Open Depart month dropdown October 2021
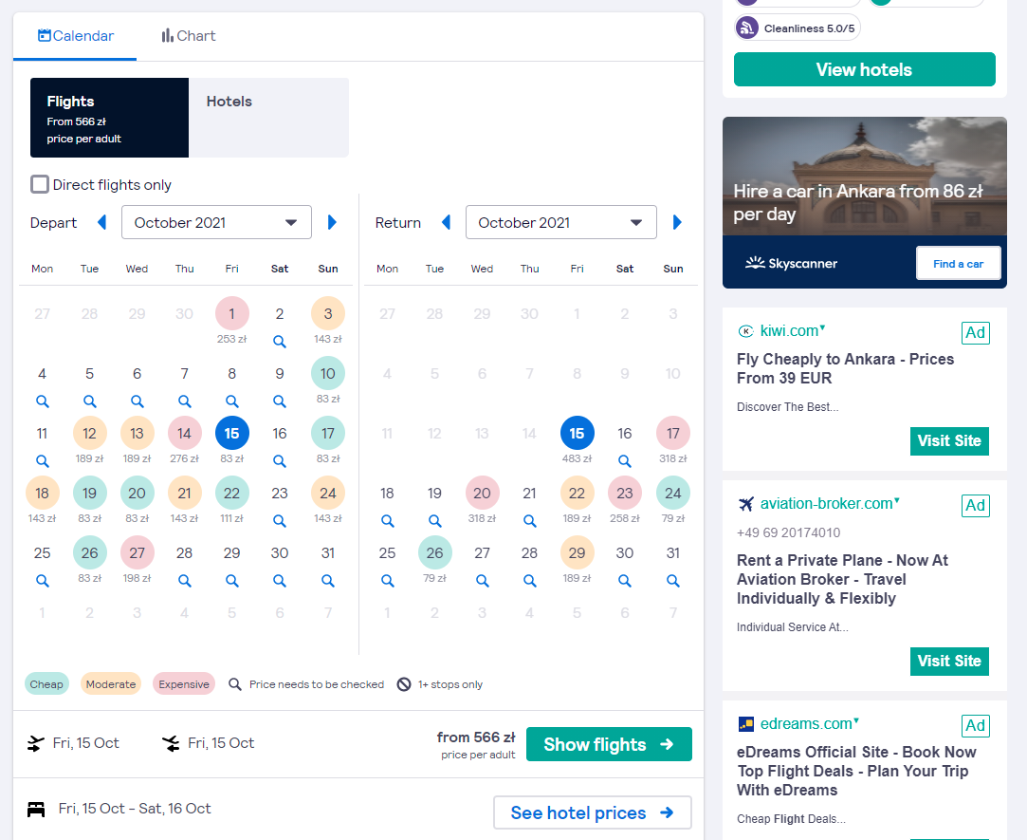 click(216, 222)
